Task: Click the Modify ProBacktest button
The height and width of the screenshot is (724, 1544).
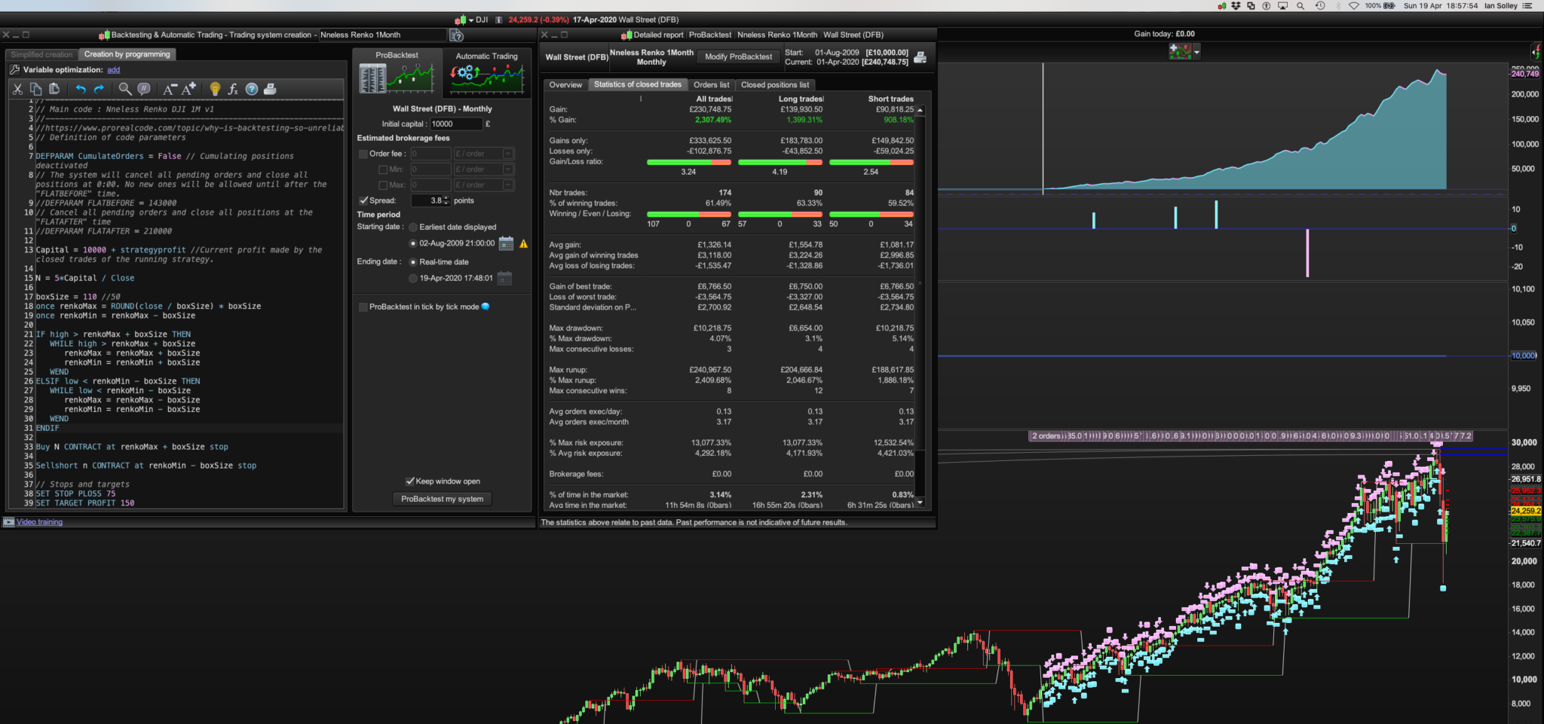Action: pyautogui.click(x=739, y=57)
